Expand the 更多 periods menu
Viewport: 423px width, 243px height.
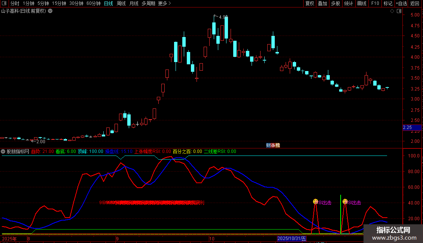click(165, 3)
